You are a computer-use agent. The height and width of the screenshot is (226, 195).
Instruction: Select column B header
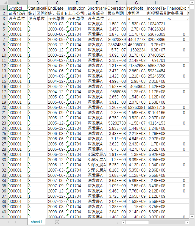click(37, 3)
